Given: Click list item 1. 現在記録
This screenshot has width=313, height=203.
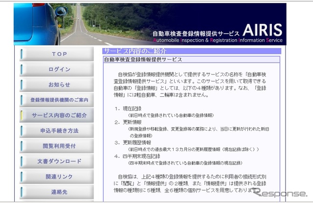Looking at the screenshot, I should [128, 109].
